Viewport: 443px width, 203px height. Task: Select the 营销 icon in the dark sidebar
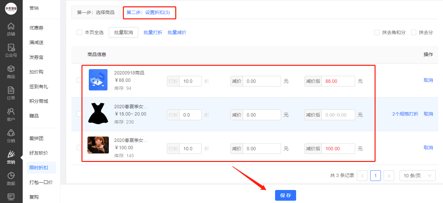(11, 157)
